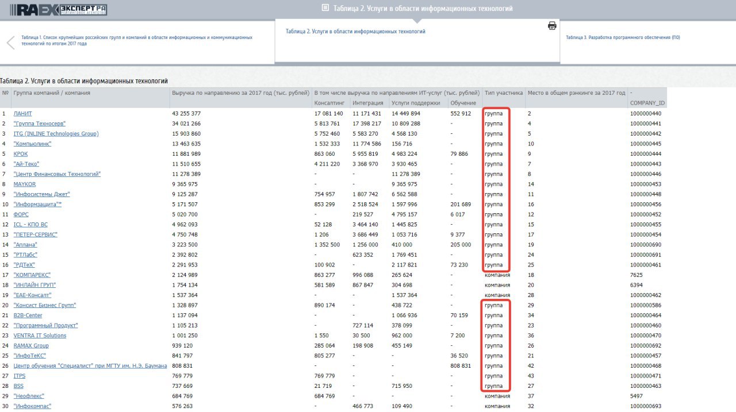Click КОМПАРЕКС company ID 7625
This screenshot has height=412, width=736.
point(636,275)
